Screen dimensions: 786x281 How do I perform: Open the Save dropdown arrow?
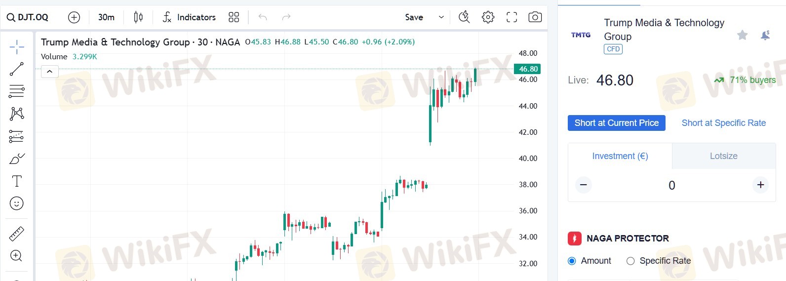(x=441, y=17)
